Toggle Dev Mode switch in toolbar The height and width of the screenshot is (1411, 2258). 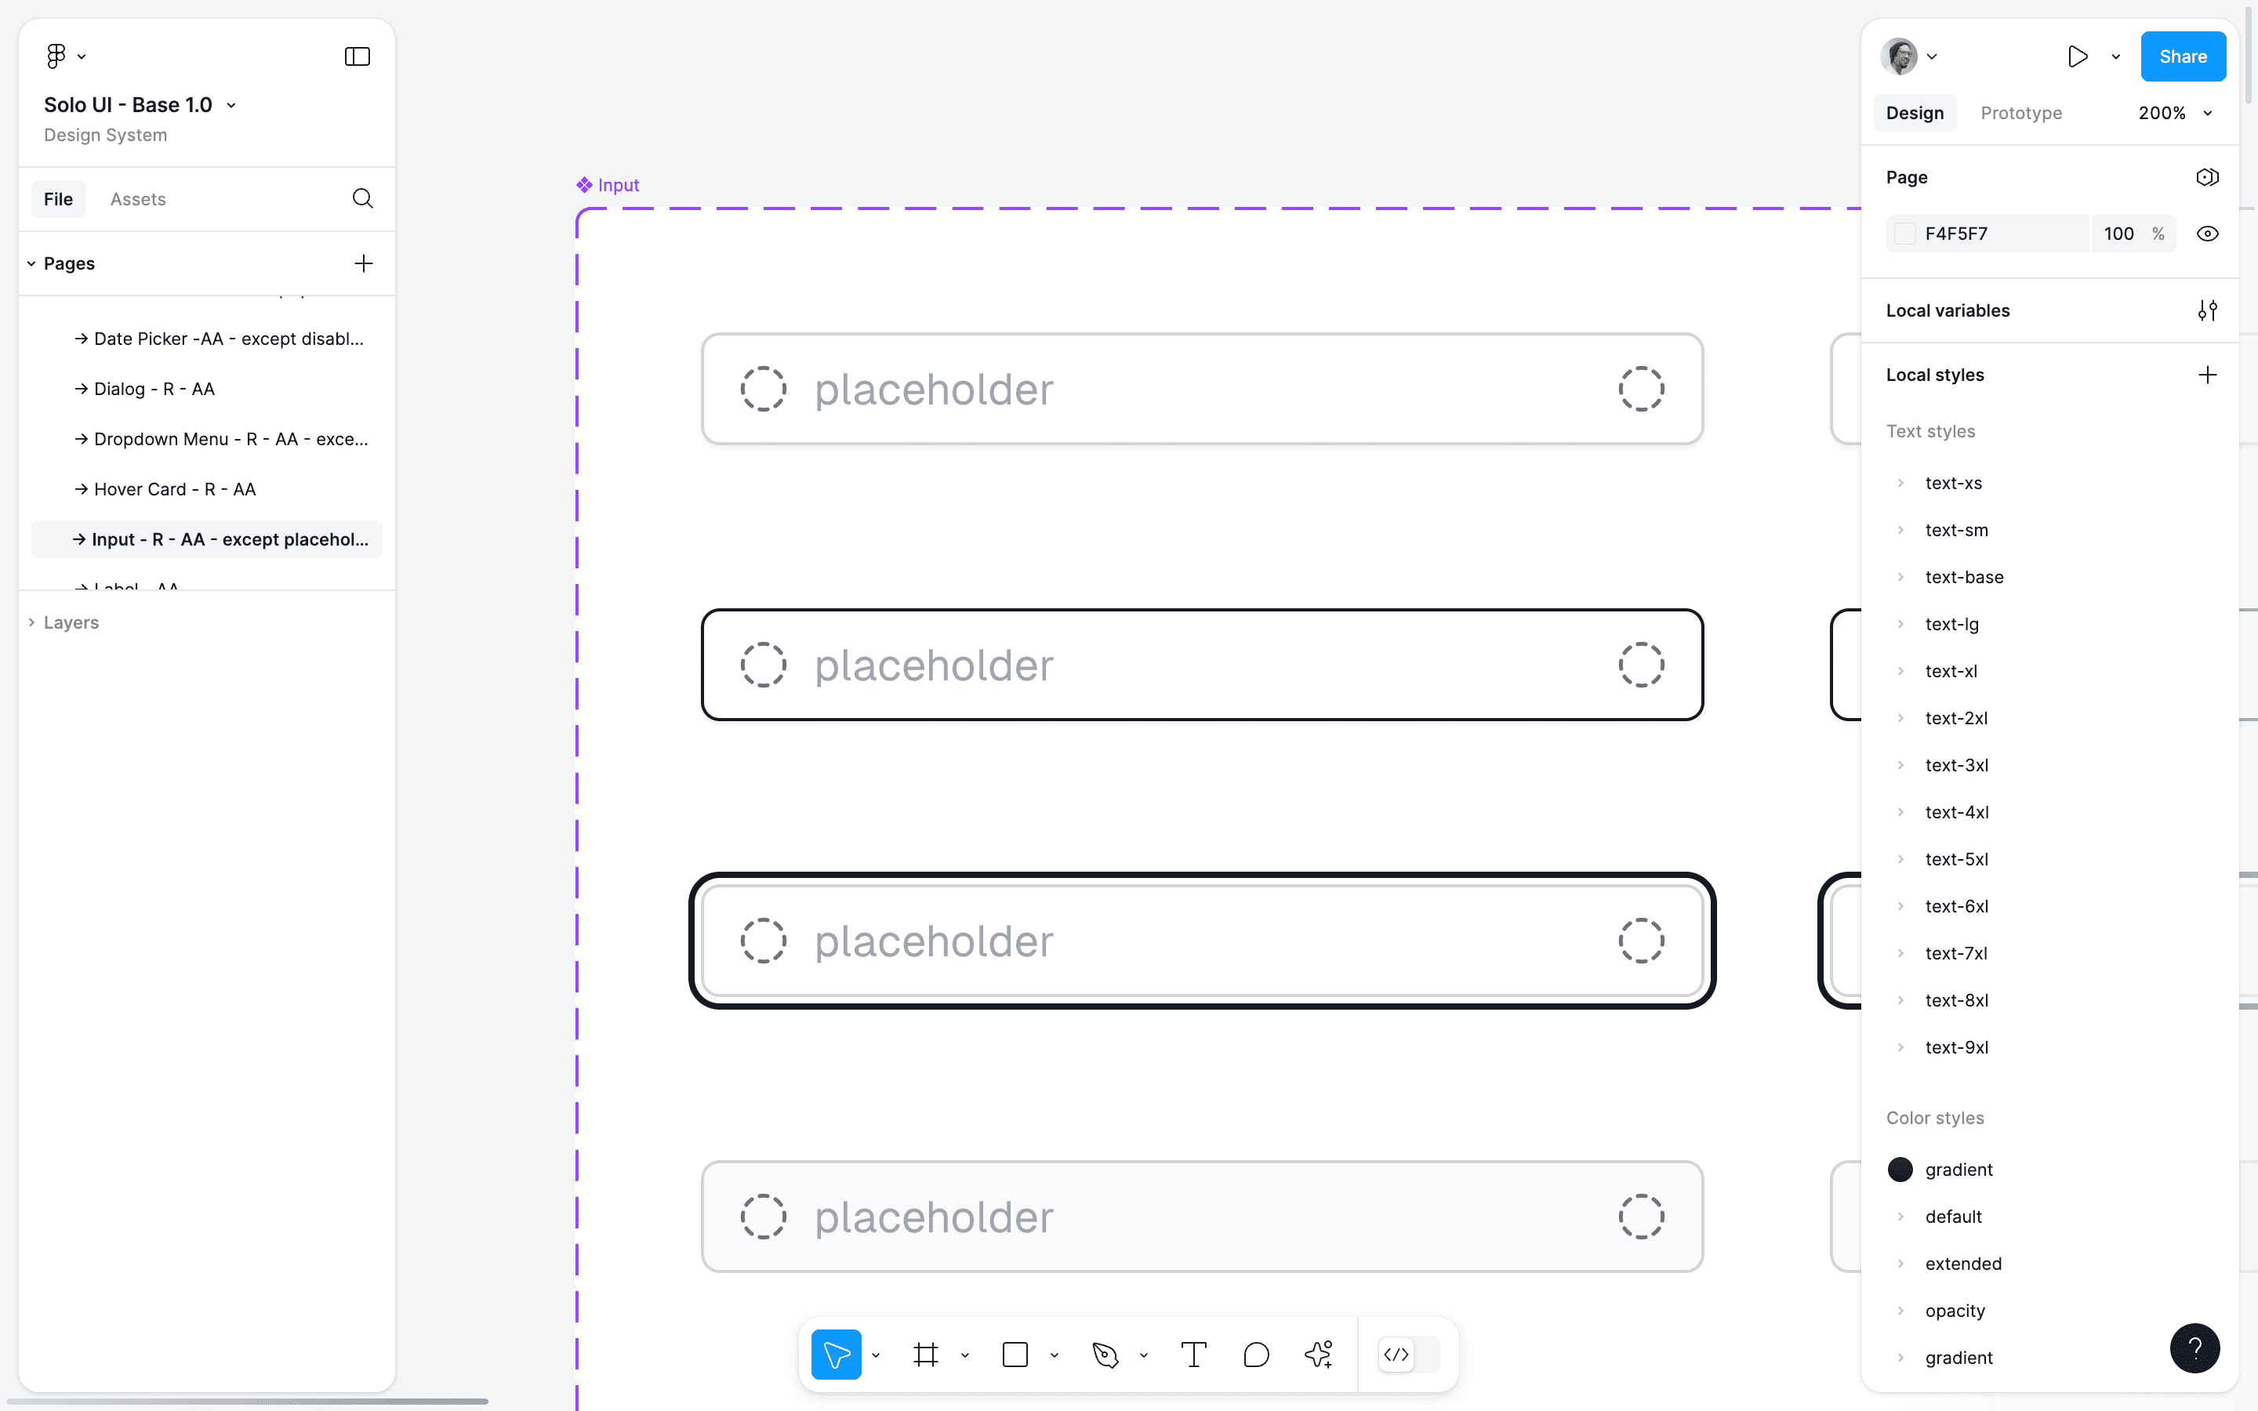coord(1408,1354)
